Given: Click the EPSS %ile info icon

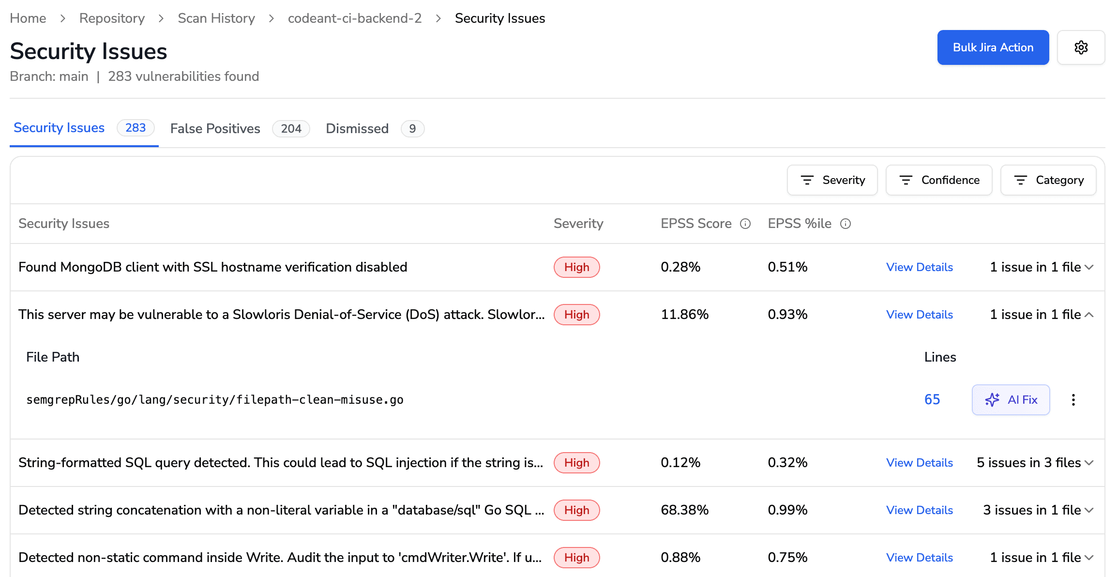Looking at the screenshot, I should 846,224.
